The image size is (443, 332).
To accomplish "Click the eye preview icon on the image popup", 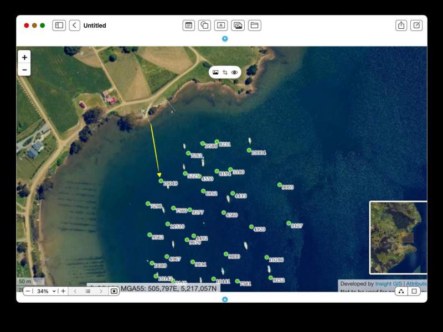I will click(x=234, y=72).
